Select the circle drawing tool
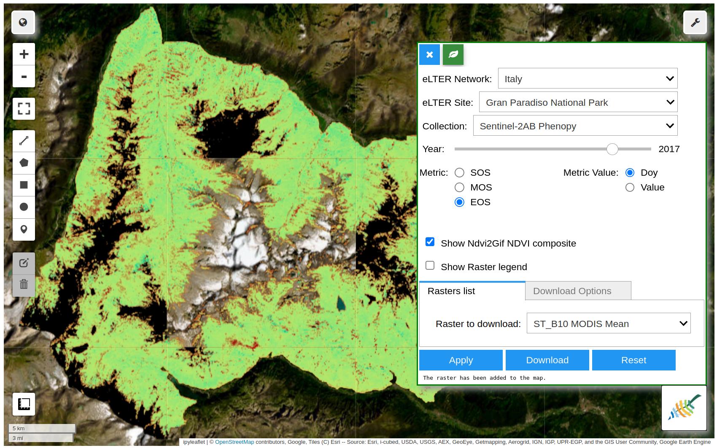The image size is (717, 448). point(24,207)
